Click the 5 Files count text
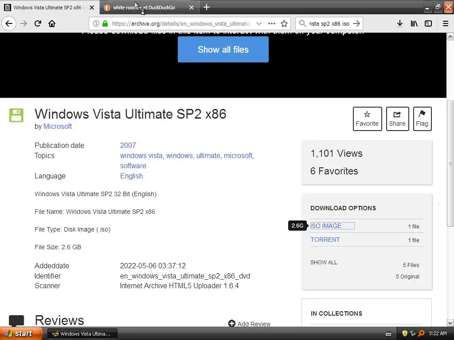Screen dimensions: 454x340 point(411,265)
